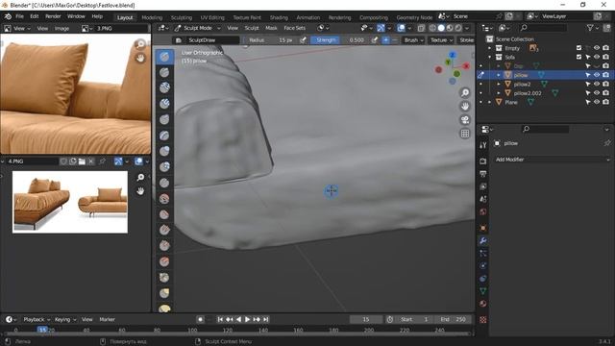Select the Clay Strips sculpt brush

point(164,104)
